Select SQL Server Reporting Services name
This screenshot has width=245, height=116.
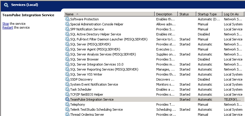[104, 69]
